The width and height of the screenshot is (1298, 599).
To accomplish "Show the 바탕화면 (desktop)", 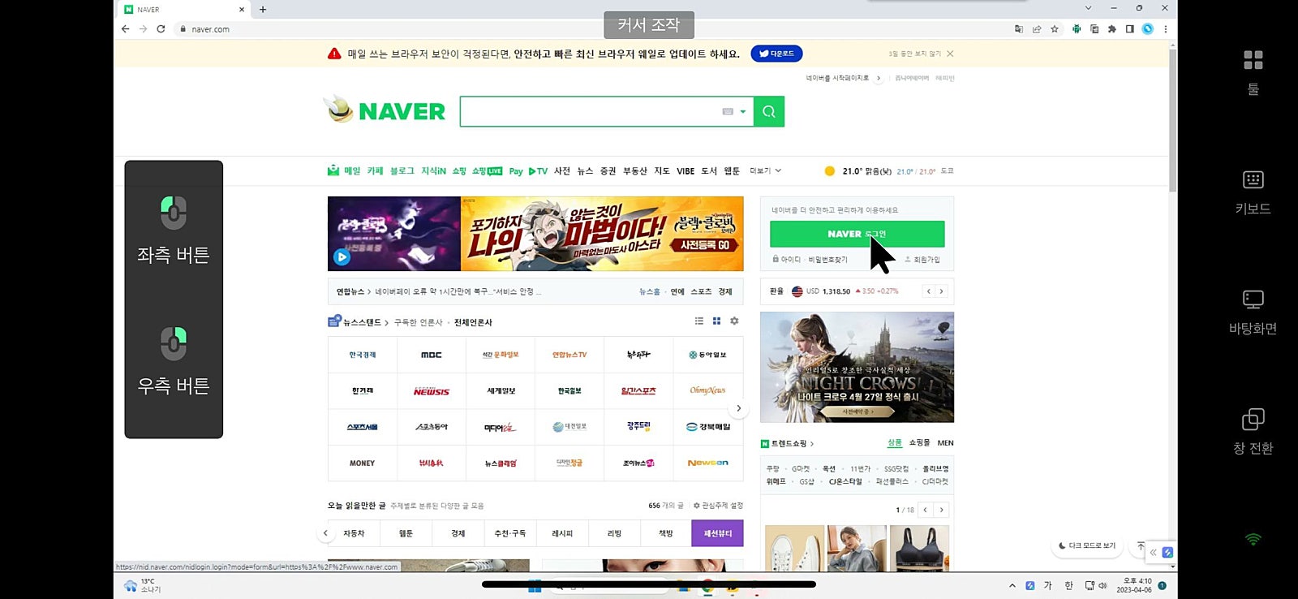I will click(1253, 312).
